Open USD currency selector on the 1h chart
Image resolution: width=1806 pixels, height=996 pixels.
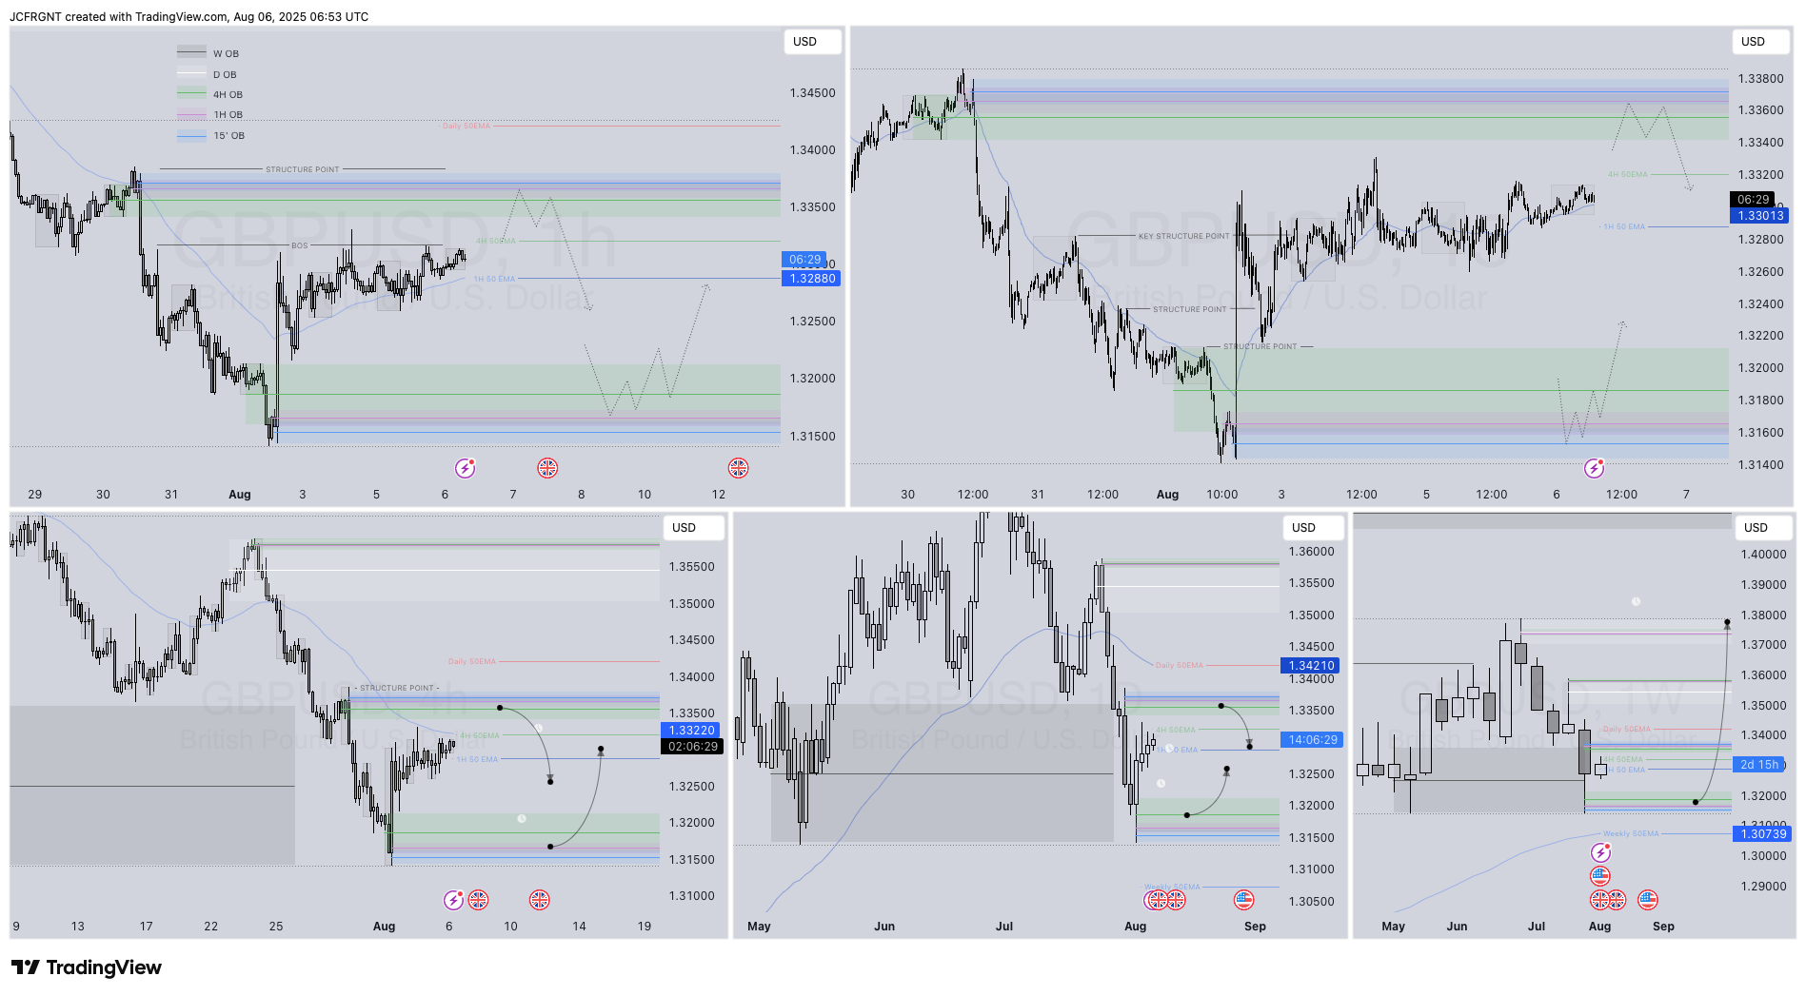click(x=812, y=42)
